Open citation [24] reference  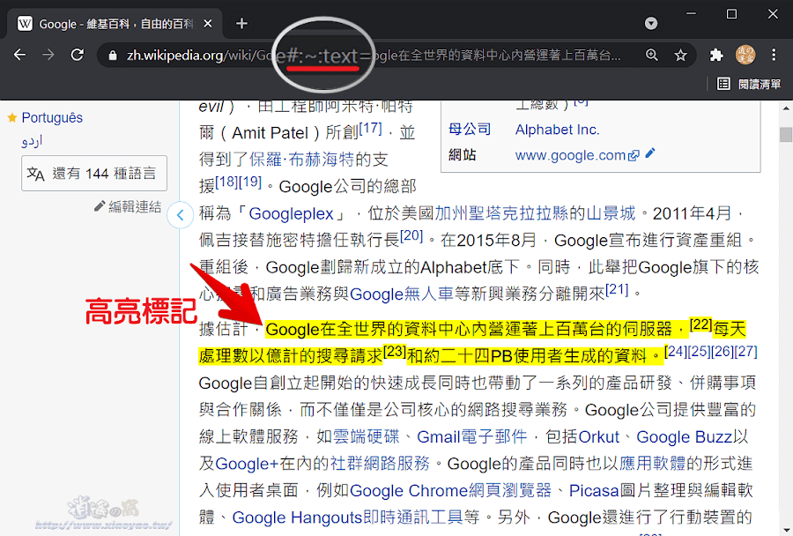click(x=676, y=351)
